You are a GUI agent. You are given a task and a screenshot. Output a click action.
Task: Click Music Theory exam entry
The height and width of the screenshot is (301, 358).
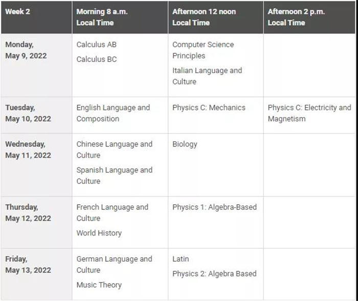99,285
